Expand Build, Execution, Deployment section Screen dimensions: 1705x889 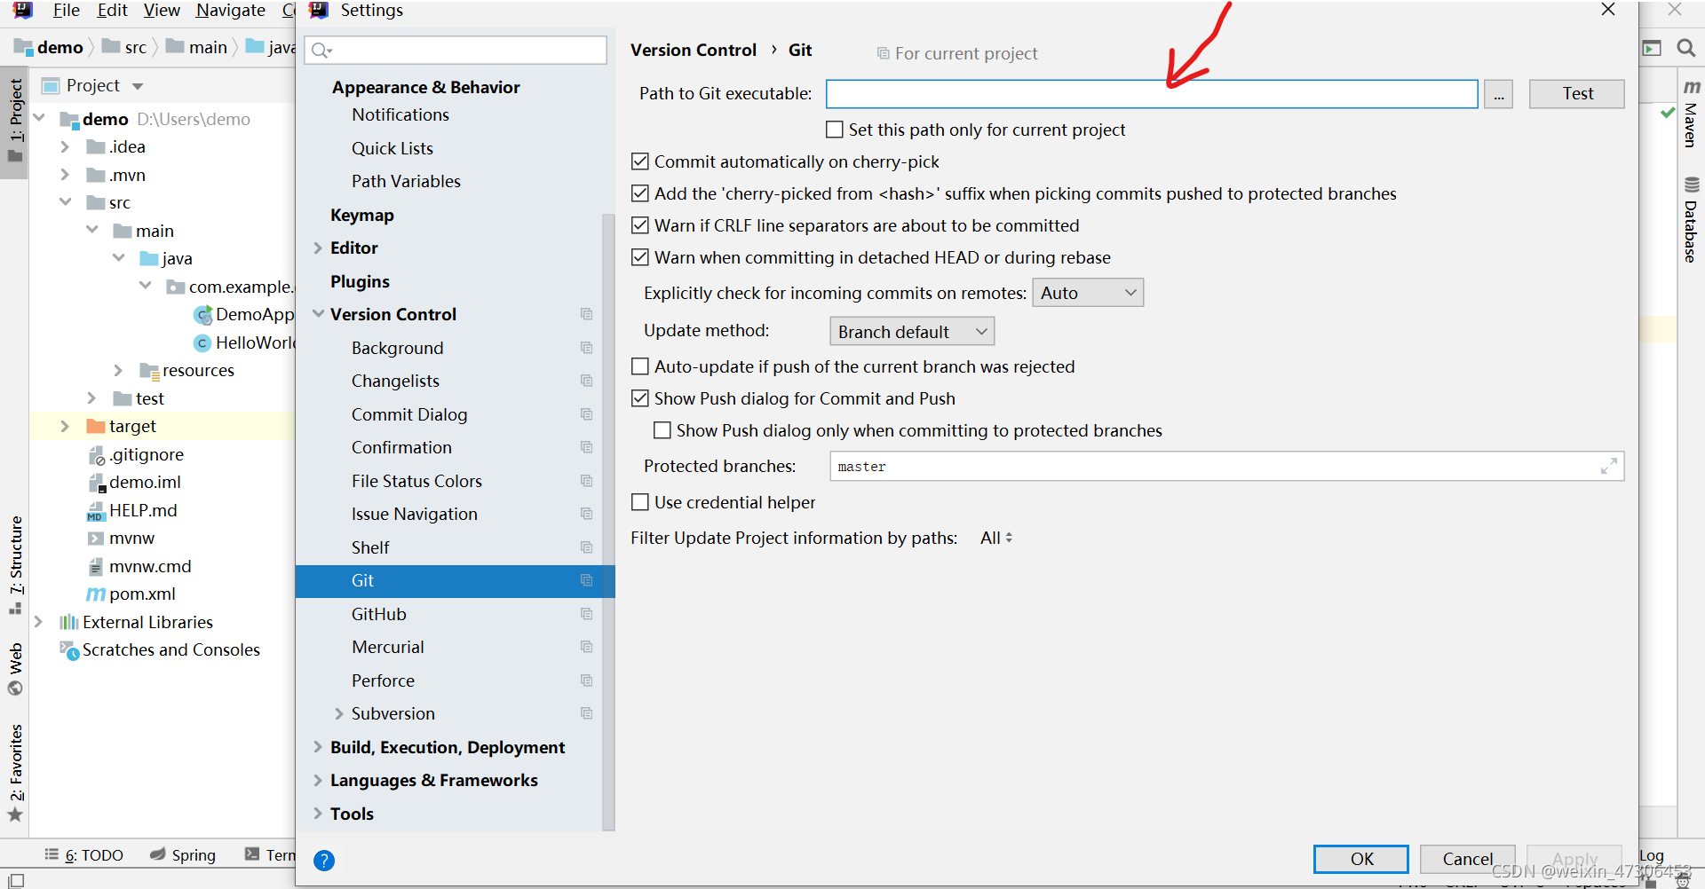318,747
